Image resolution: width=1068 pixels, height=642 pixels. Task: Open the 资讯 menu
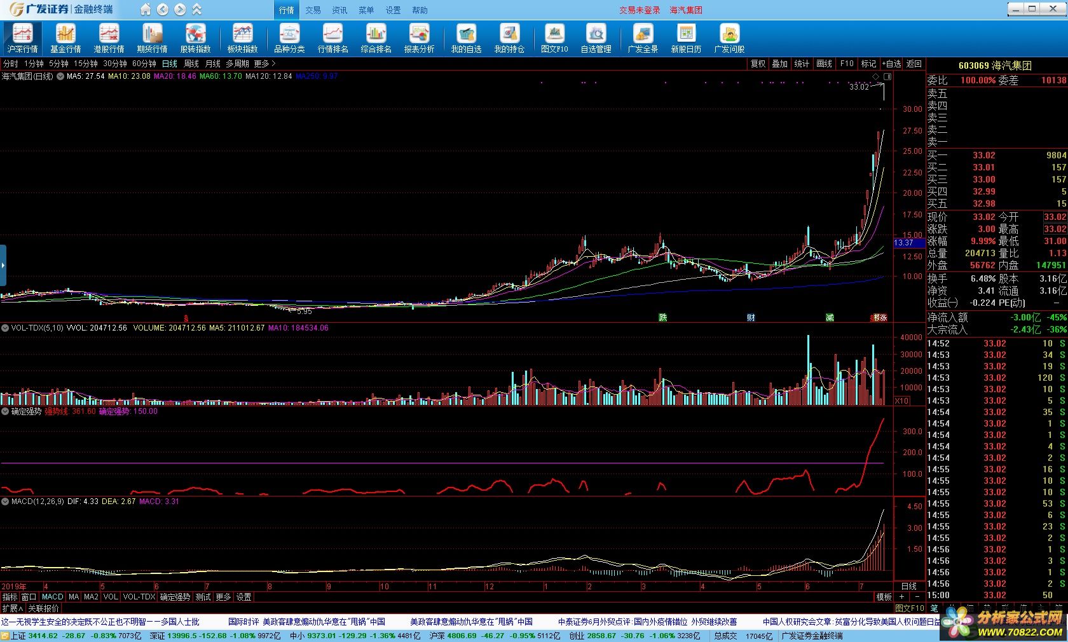(x=339, y=10)
